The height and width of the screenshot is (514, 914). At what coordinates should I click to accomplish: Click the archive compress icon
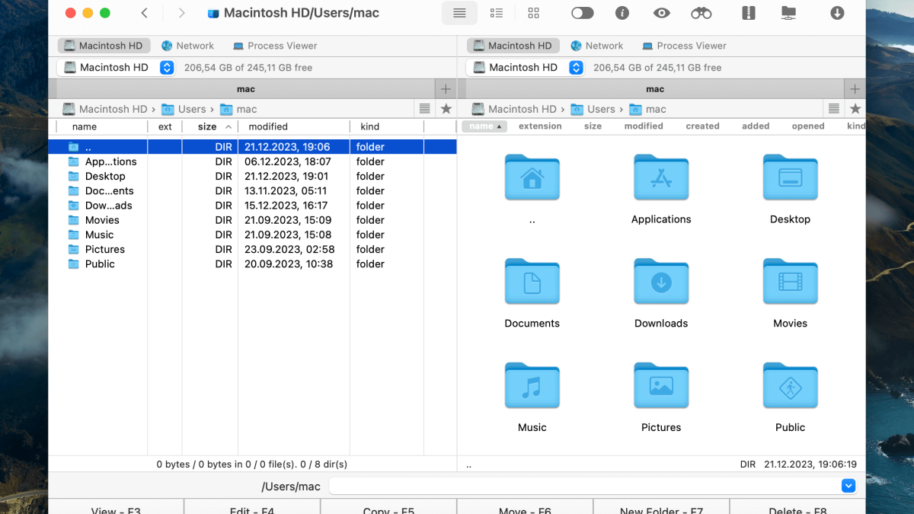[748, 13]
